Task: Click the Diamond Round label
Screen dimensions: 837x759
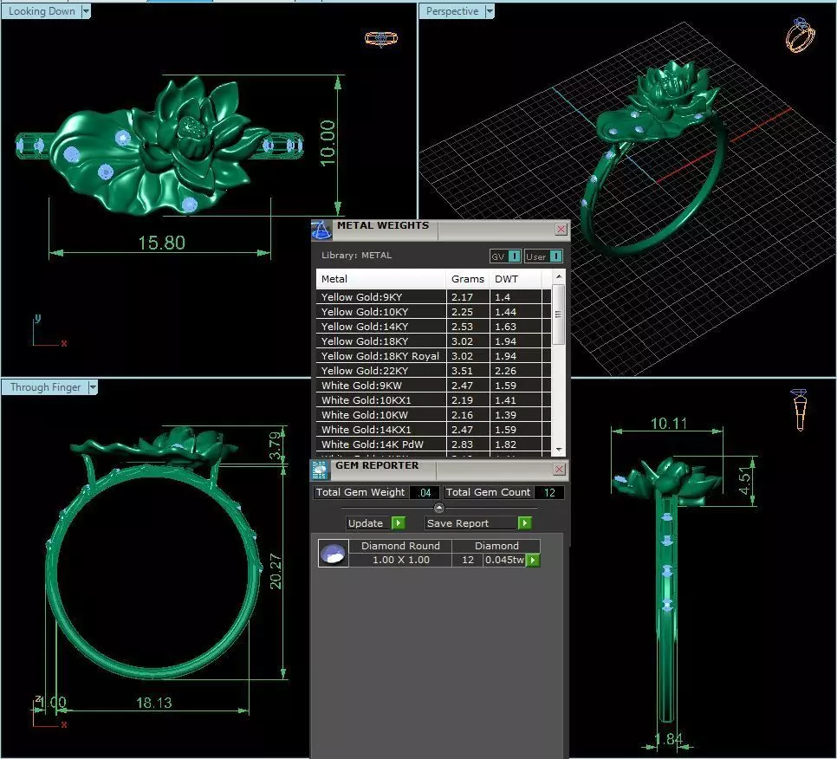Action: pos(400,546)
